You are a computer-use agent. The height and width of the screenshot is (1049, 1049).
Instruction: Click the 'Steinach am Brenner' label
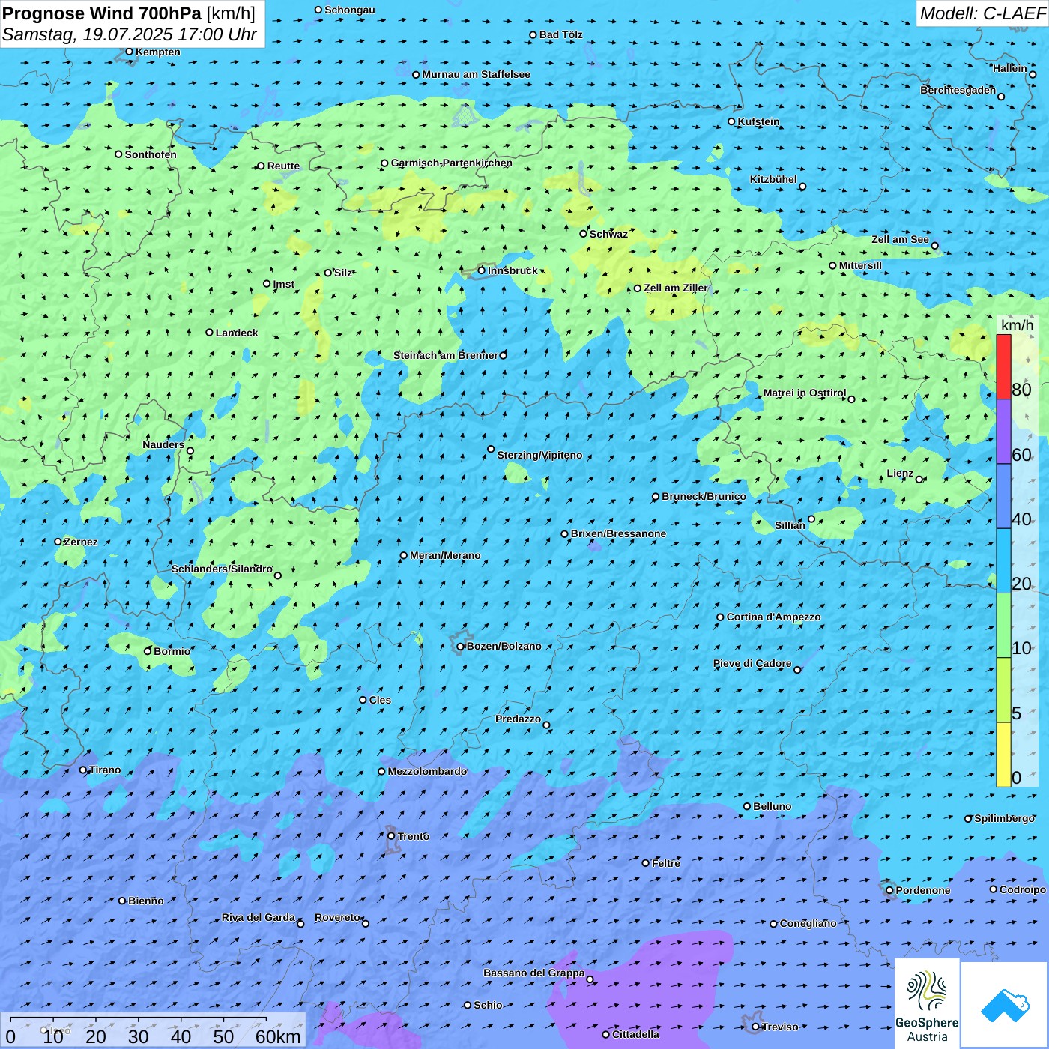pyautogui.click(x=445, y=355)
